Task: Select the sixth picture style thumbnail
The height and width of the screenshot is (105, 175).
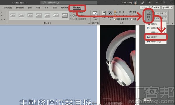Action: click(x=56, y=15)
